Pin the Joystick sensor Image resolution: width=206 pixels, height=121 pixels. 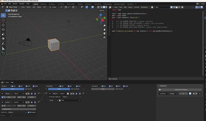point(23,102)
